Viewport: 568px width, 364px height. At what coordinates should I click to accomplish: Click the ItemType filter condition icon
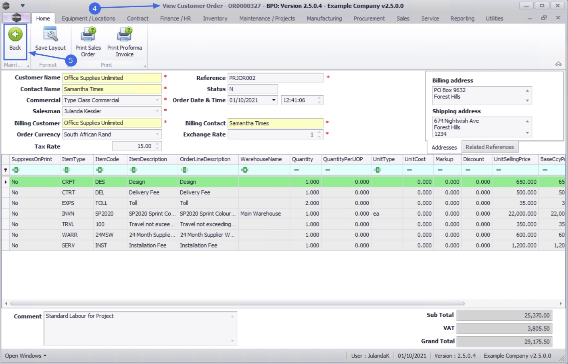coord(67,170)
